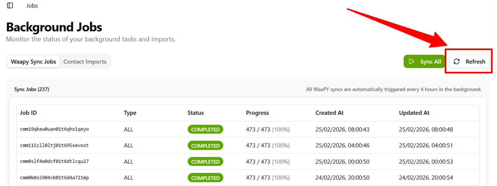Click COMPLETED badge for job cmm0k0s5904vb01t6d4a721mp
Viewport: 497px width, 186px height.
205,178
